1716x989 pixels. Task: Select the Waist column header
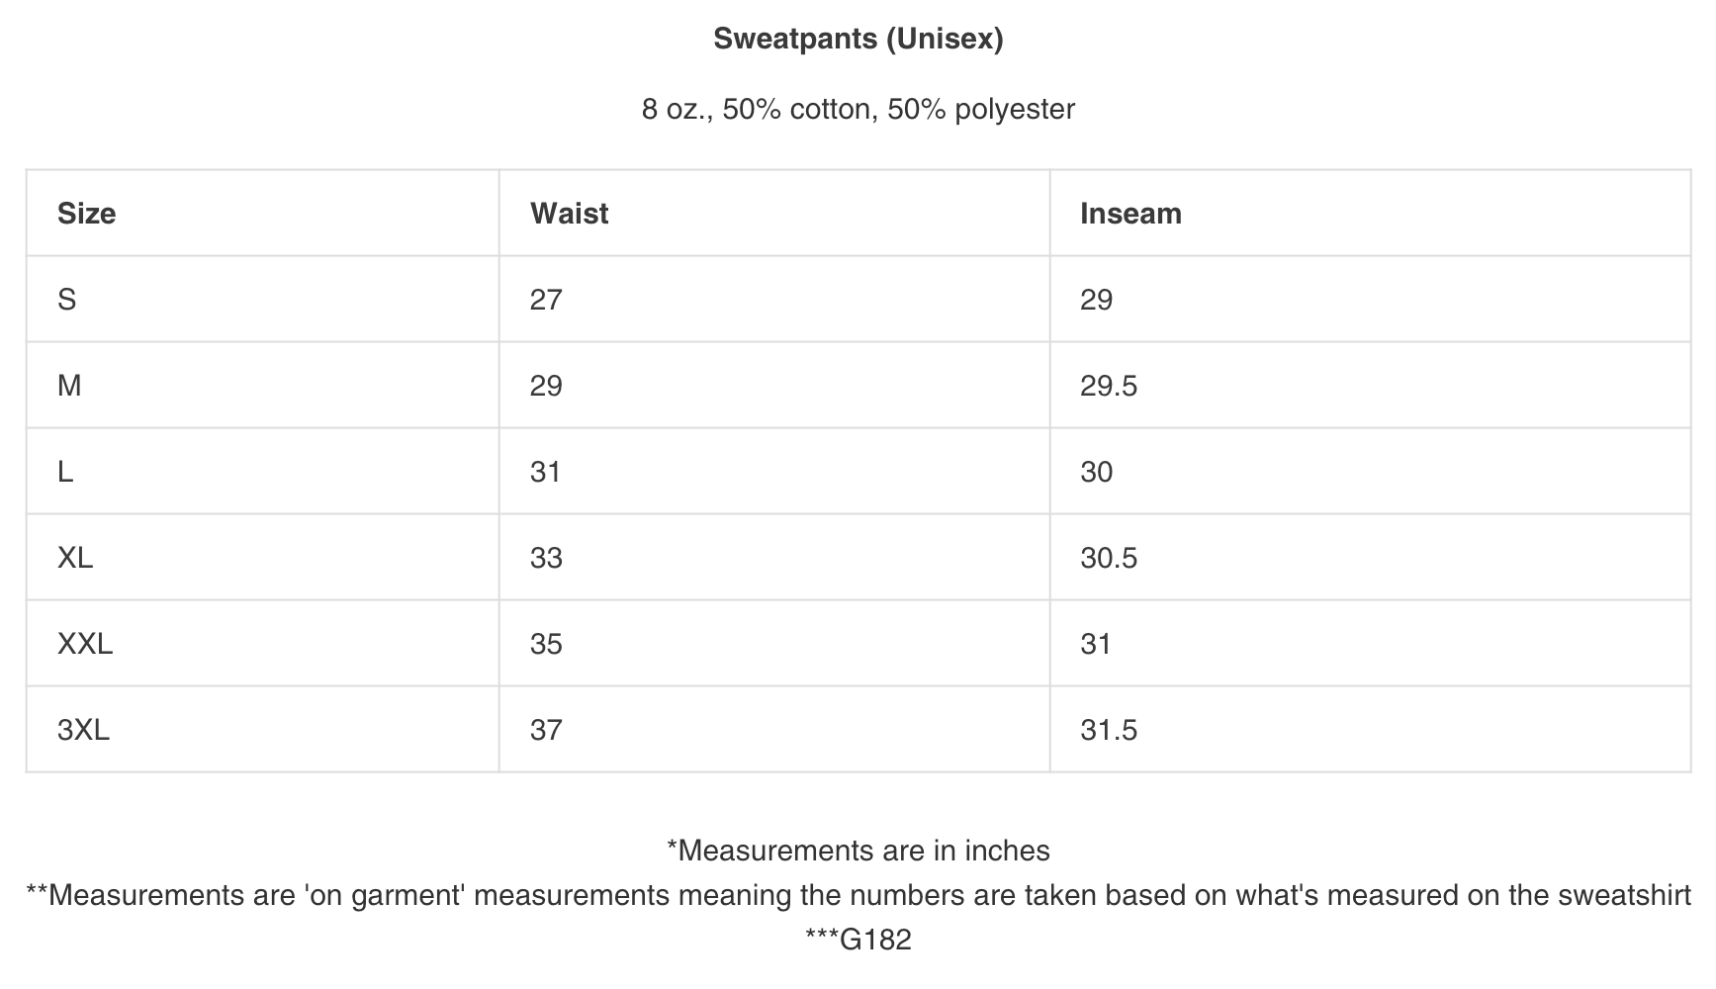tap(569, 214)
